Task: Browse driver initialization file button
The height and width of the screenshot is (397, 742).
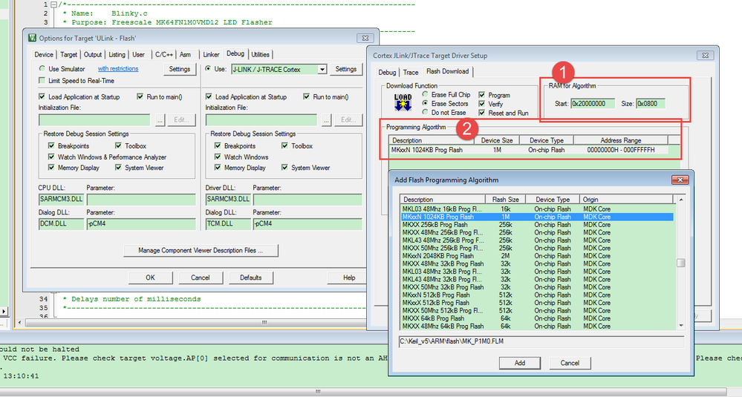Action: 327,120
